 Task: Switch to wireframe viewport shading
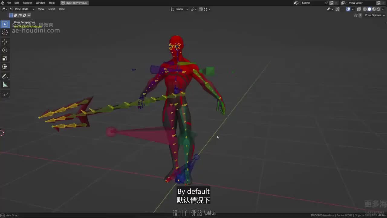click(365, 9)
